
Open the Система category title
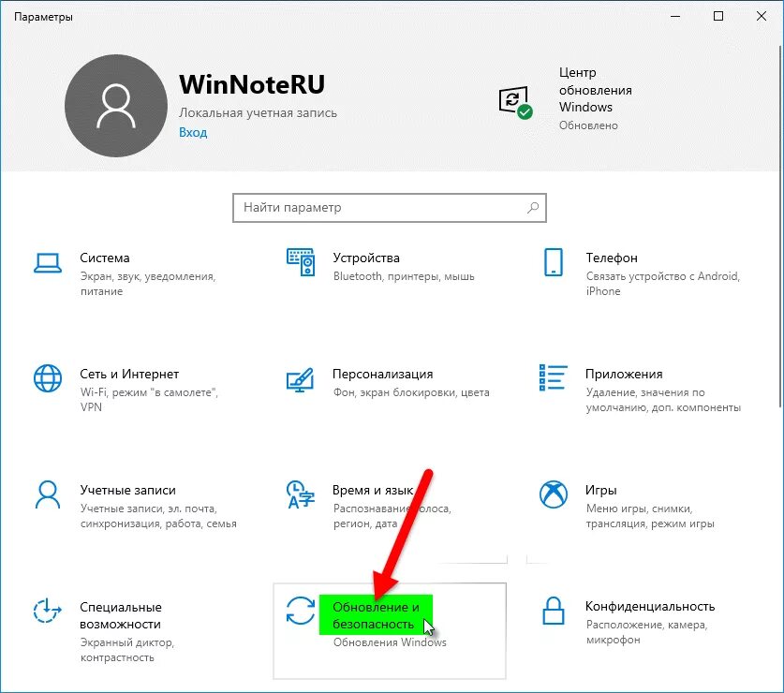click(105, 258)
